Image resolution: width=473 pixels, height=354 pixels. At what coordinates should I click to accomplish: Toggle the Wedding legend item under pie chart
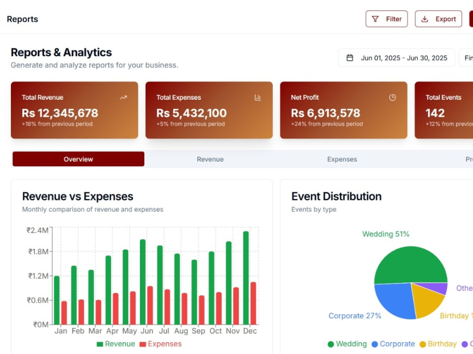pyautogui.click(x=347, y=344)
